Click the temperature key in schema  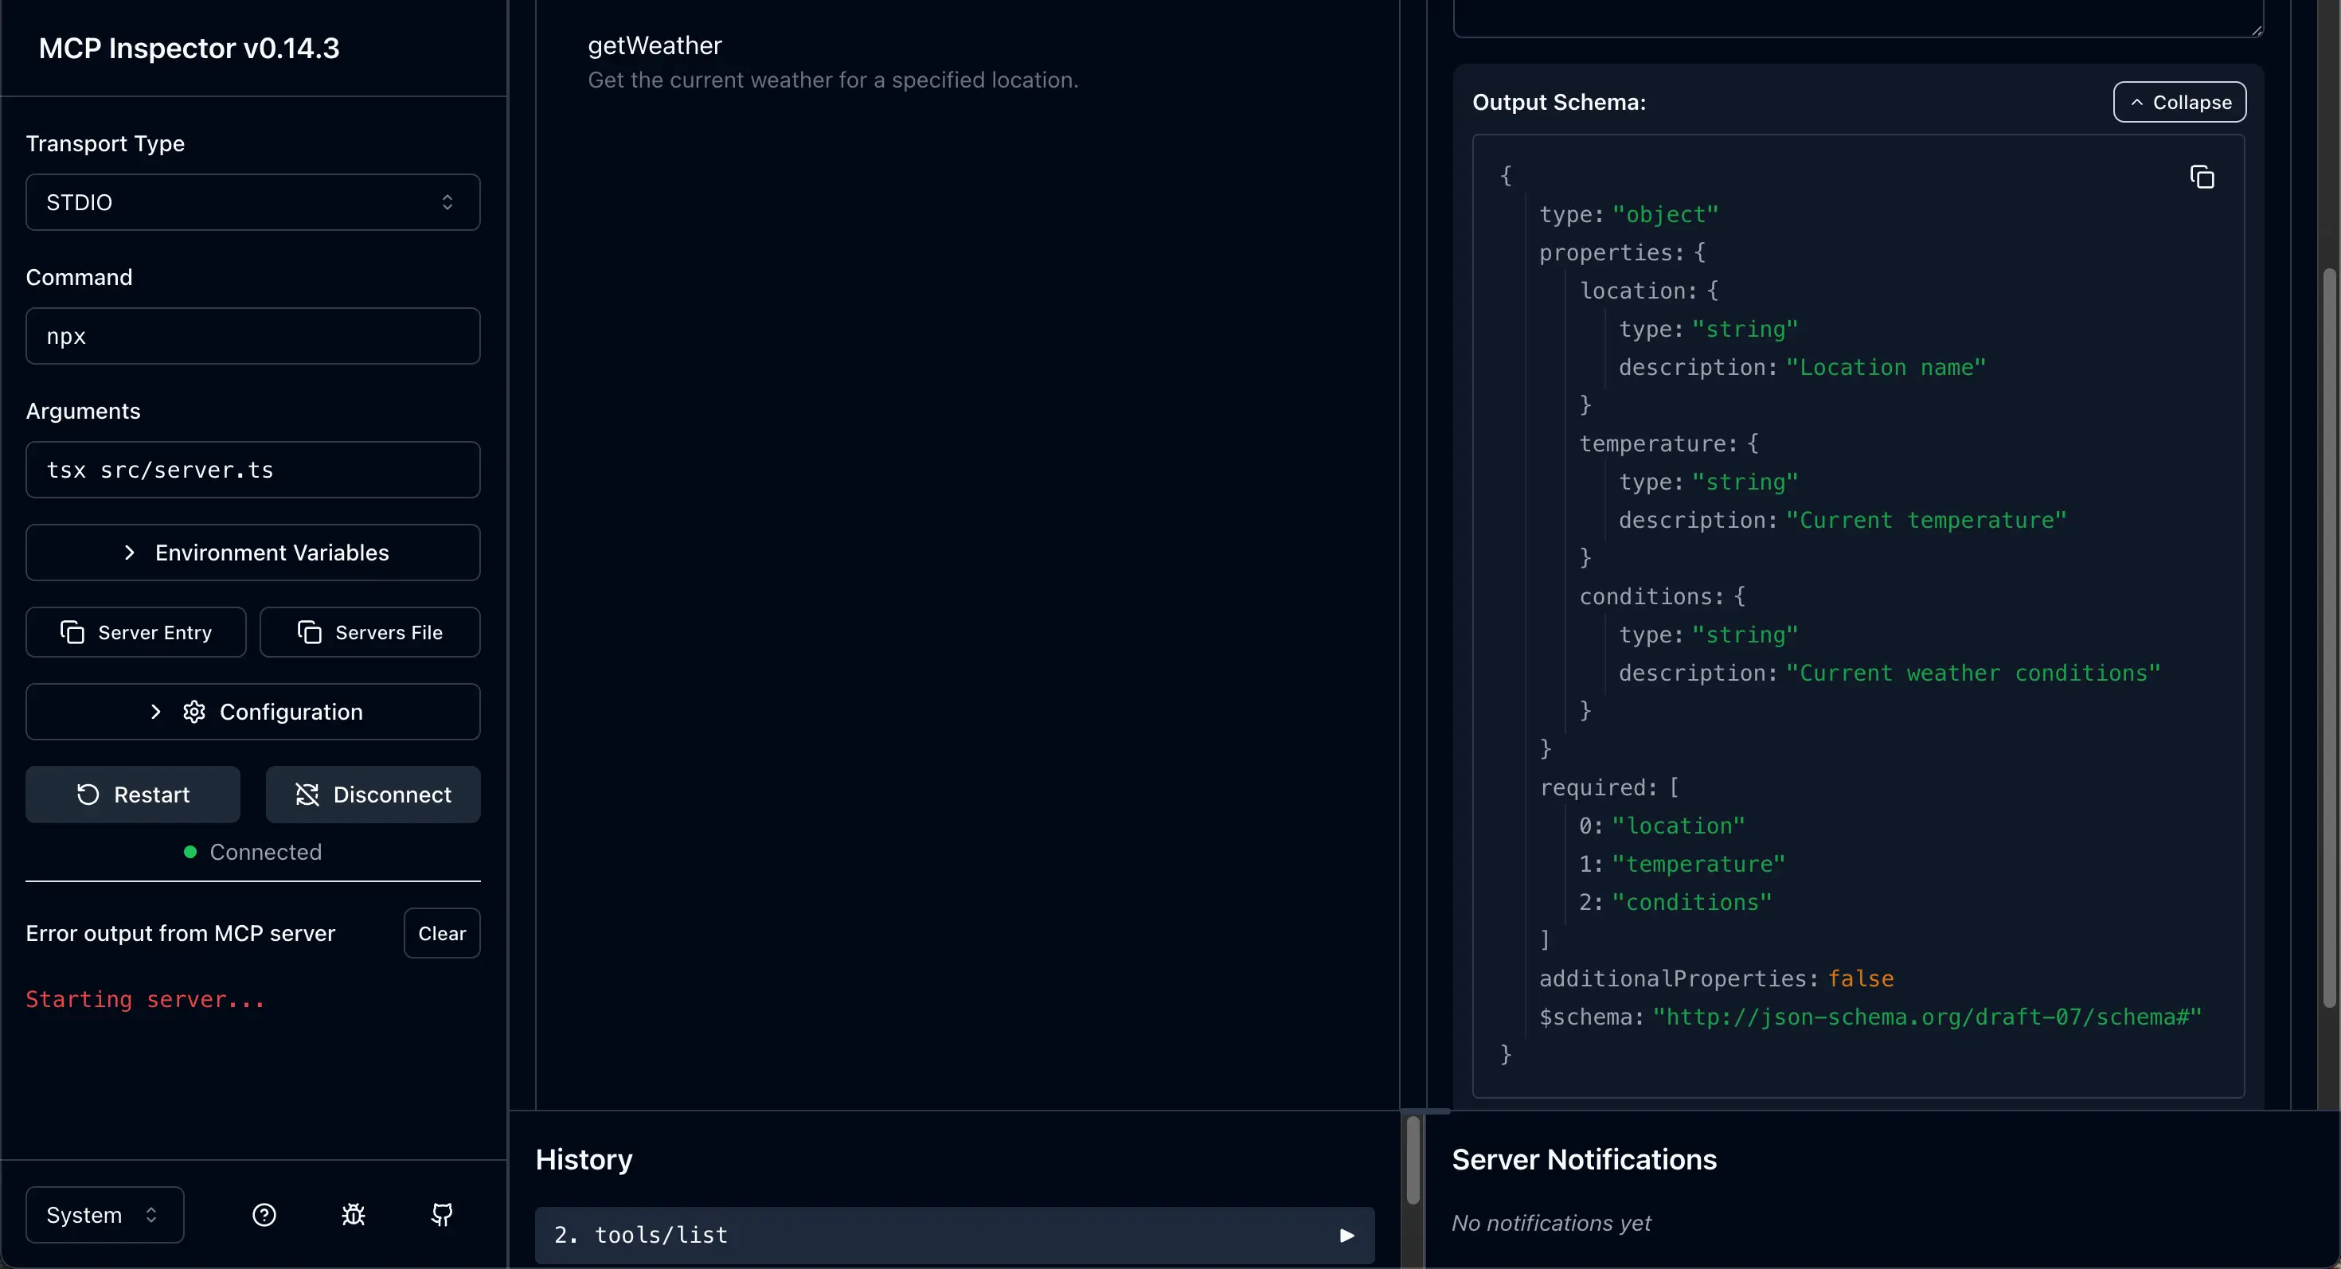click(1658, 443)
